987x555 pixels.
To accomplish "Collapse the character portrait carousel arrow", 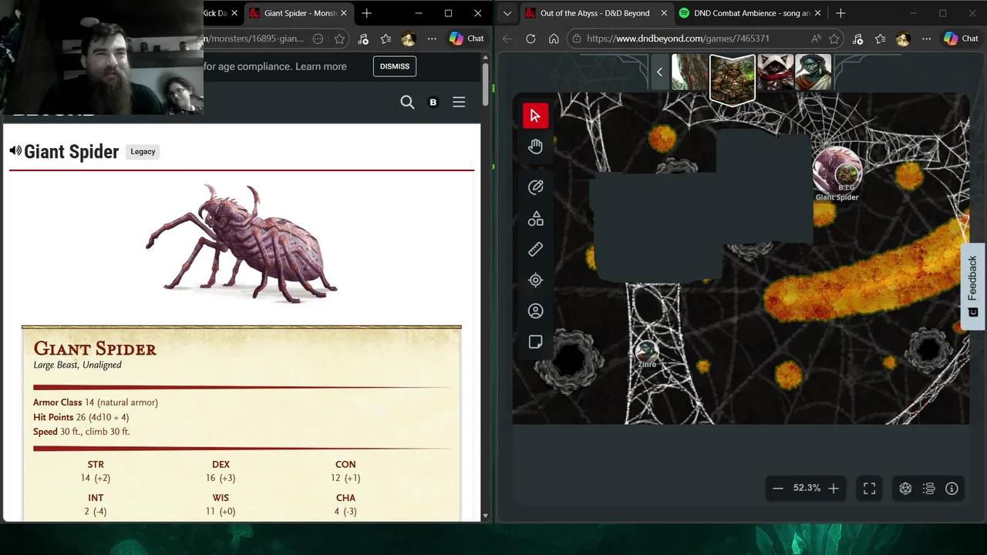I will tap(659, 72).
